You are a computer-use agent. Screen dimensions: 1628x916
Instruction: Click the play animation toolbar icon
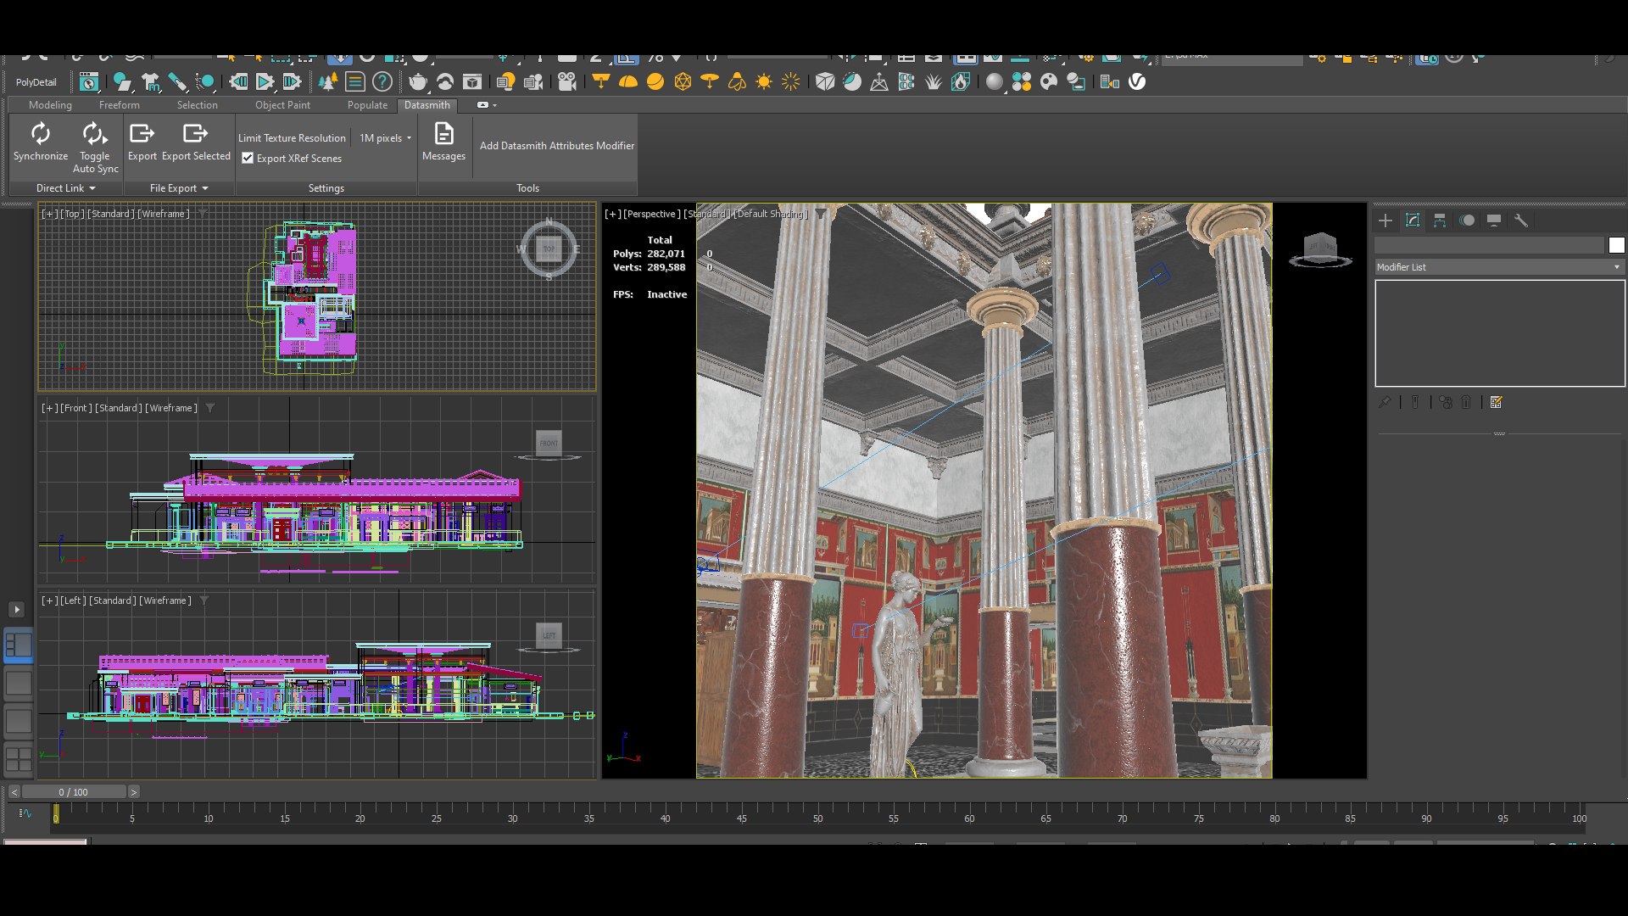point(265,82)
